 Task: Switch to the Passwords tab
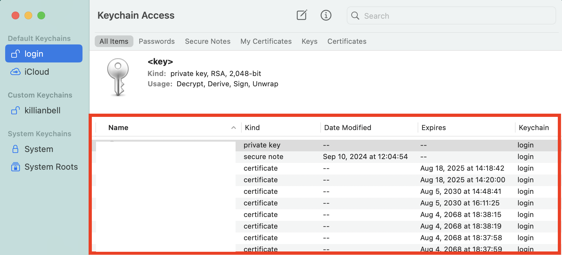pyautogui.click(x=157, y=41)
